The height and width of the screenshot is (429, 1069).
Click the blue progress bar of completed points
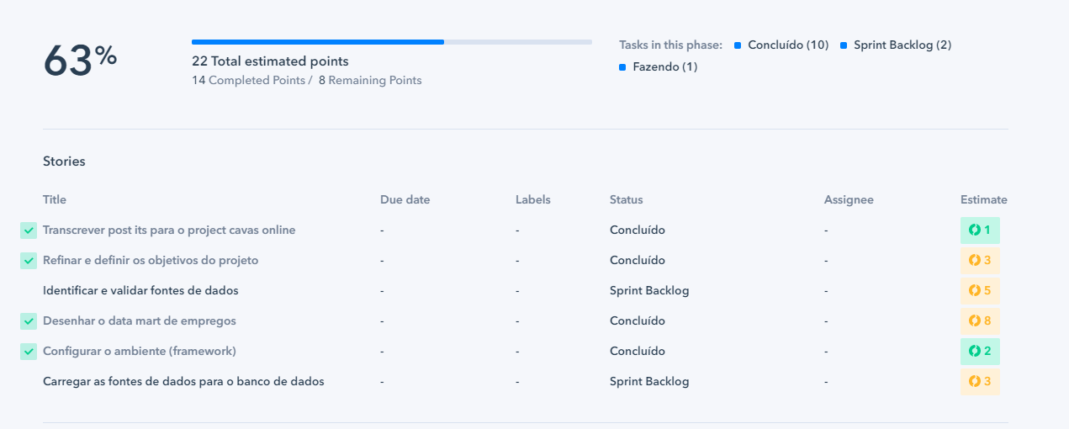[x=318, y=41]
